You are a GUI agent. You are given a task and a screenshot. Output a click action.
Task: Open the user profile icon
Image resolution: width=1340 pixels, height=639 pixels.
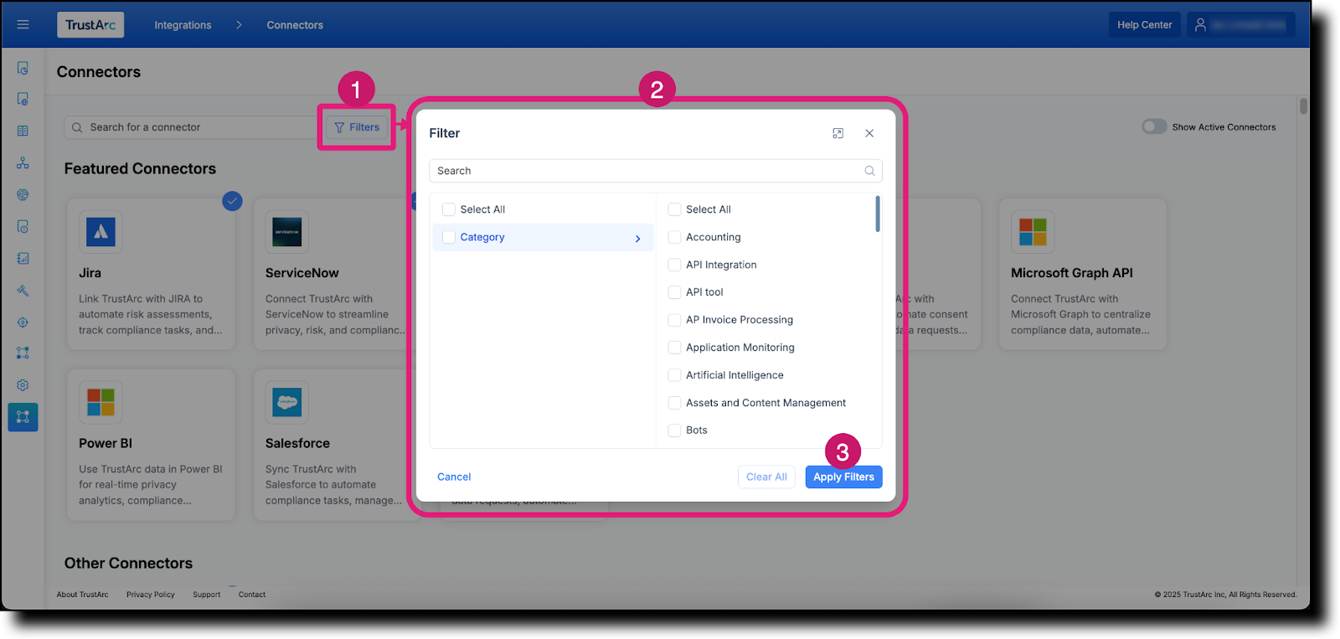pos(1200,25)
